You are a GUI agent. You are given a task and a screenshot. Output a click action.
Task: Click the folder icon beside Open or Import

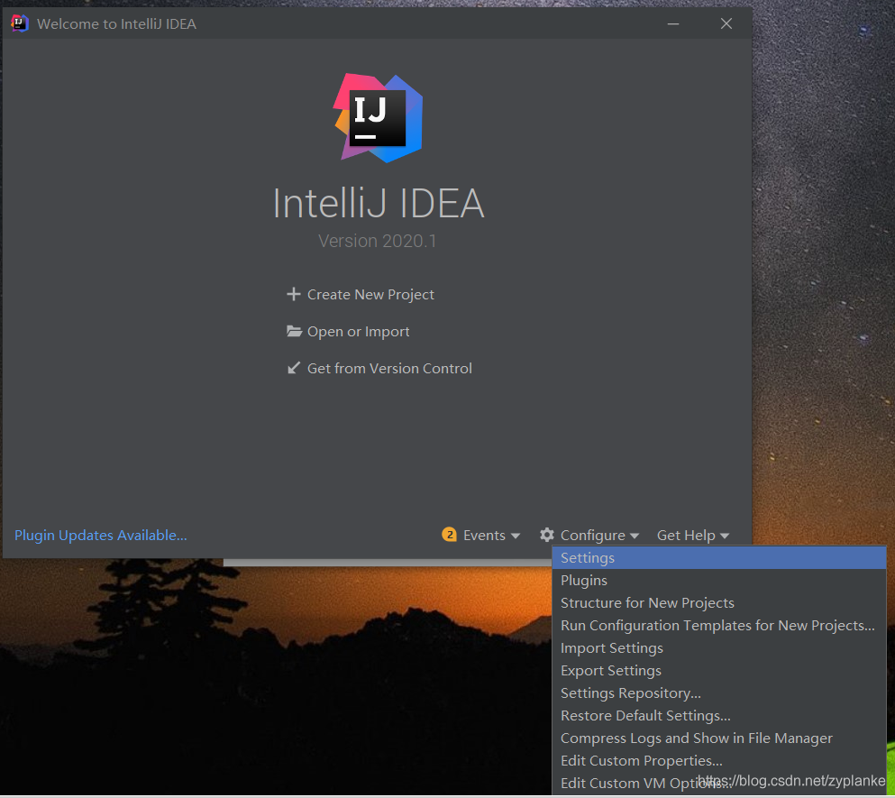click(x=294, y=331)
